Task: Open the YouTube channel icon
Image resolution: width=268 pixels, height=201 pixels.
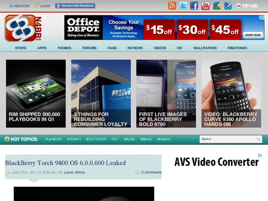Action: point(205,6)
